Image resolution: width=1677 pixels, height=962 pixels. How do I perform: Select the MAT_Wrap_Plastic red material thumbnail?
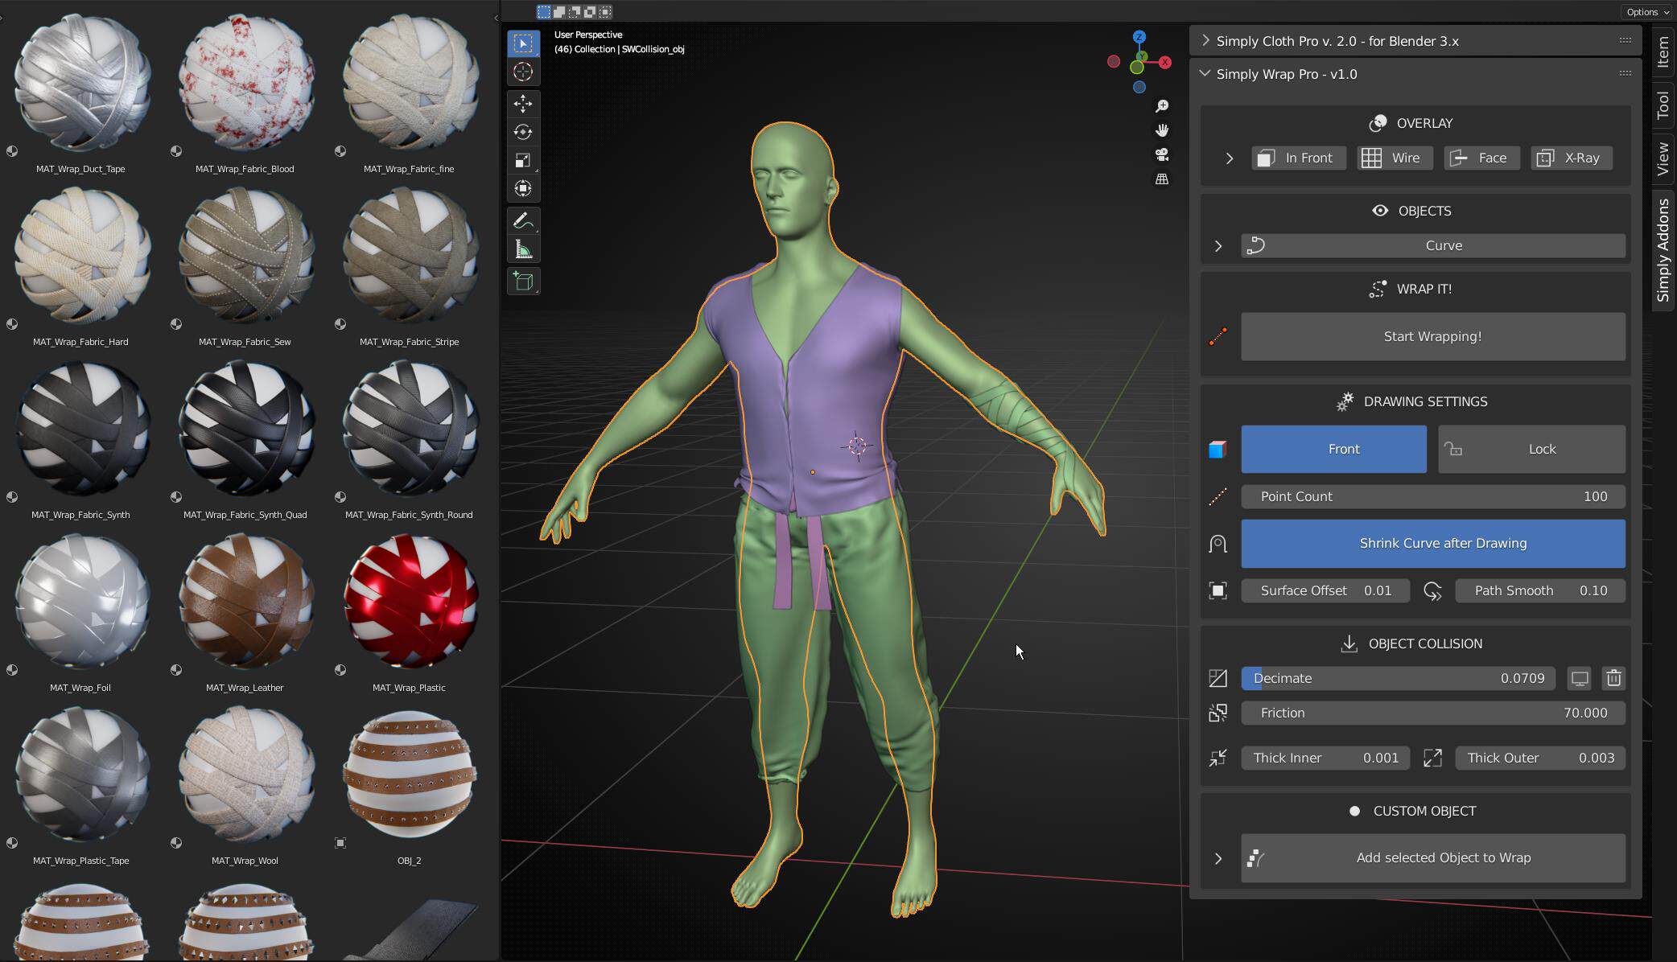[410, 602]
